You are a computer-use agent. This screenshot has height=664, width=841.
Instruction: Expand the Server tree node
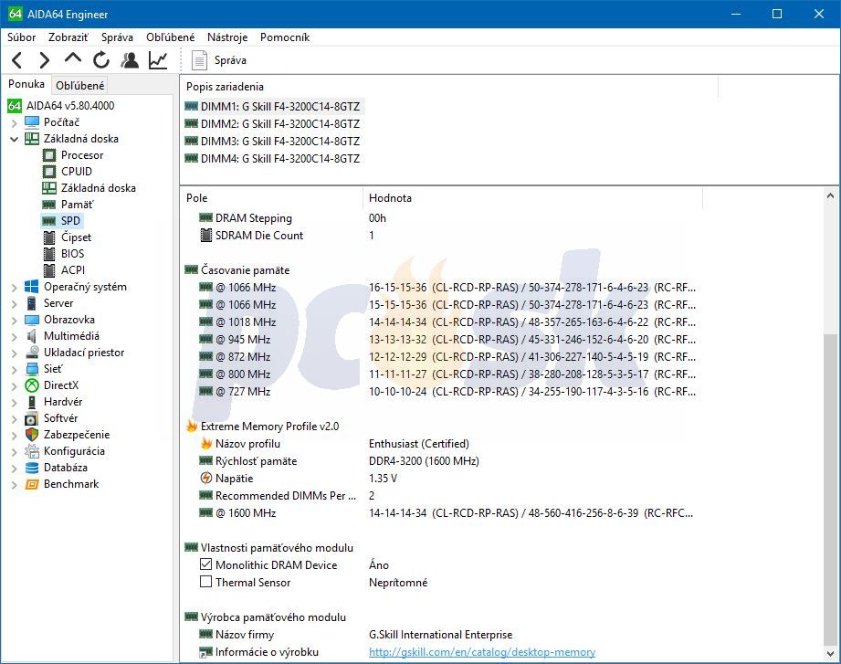(15, 304)
